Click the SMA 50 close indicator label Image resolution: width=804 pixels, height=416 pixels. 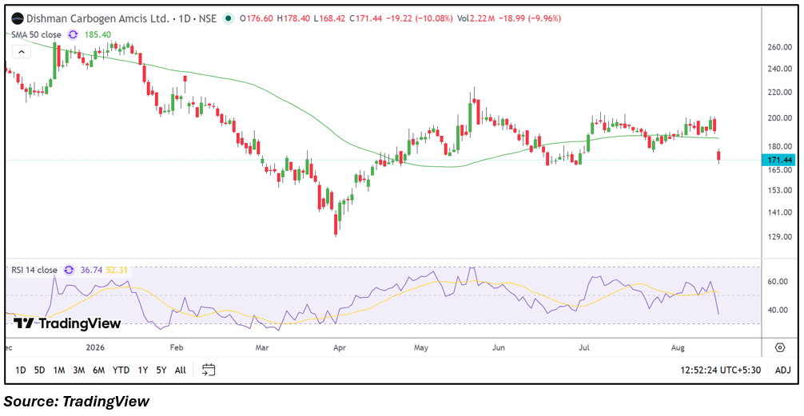pyautogui.click(x=37, y=35)
